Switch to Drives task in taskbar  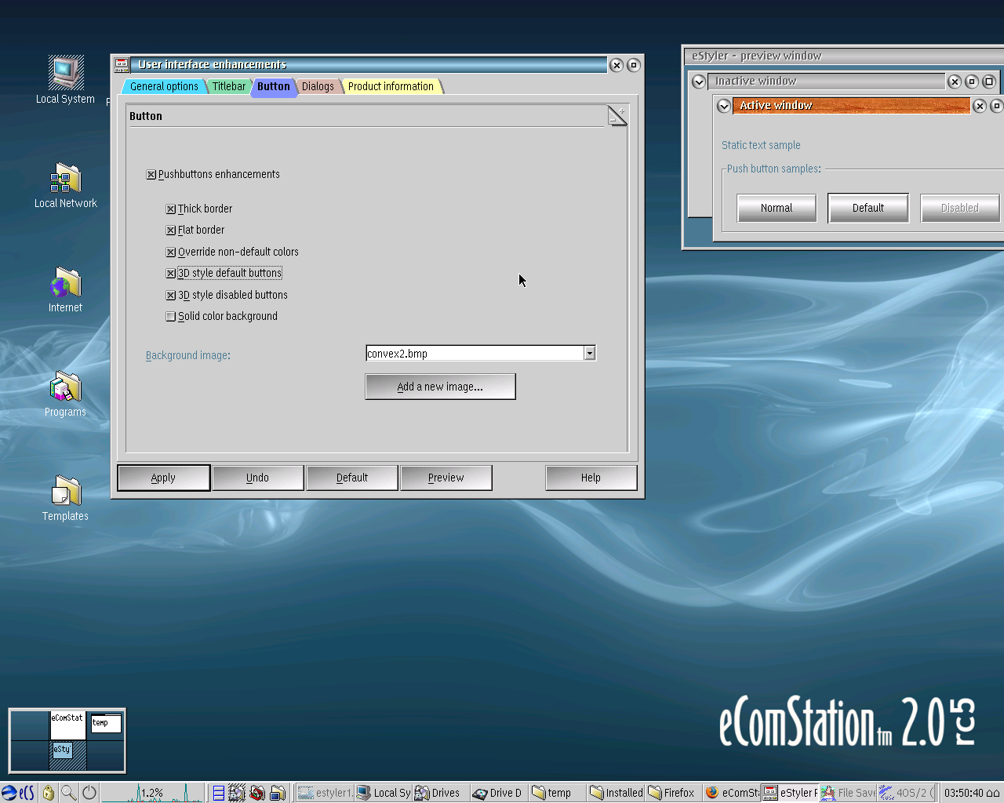(441, 793)
